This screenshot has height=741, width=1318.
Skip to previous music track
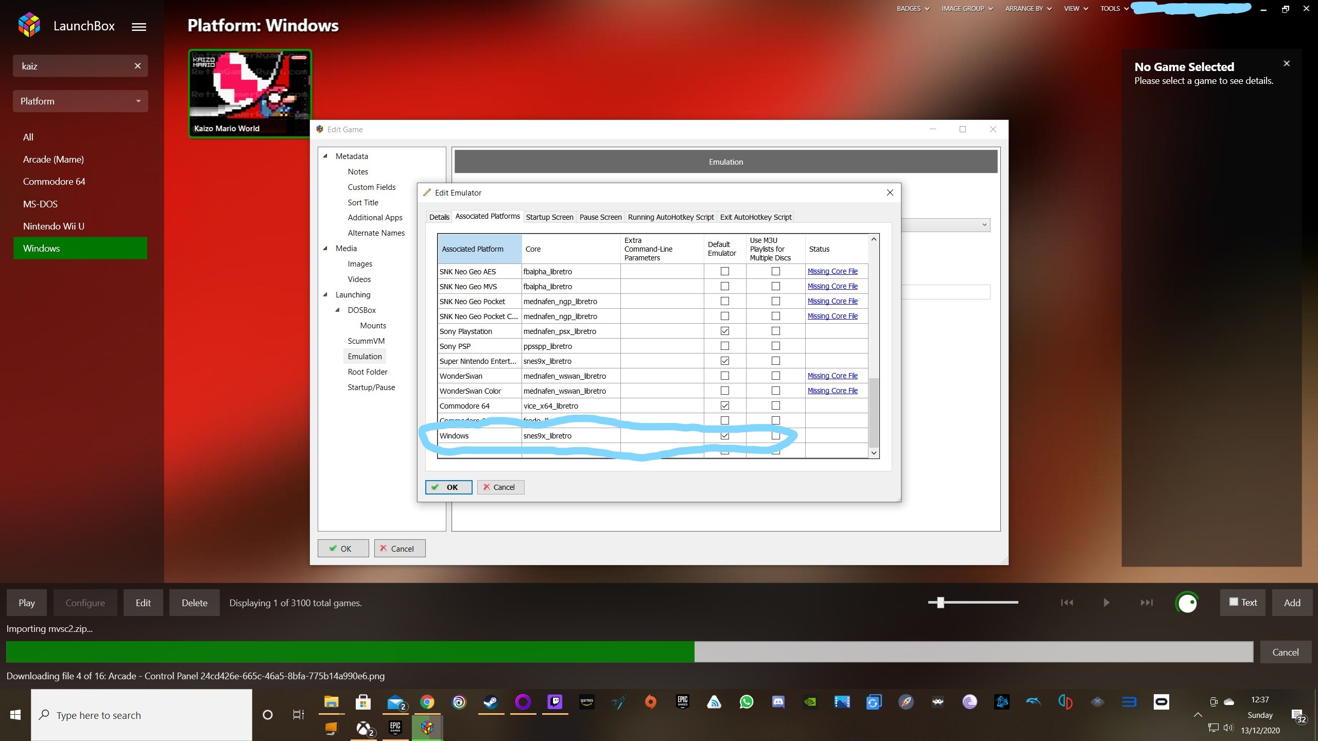point(1067,603)
